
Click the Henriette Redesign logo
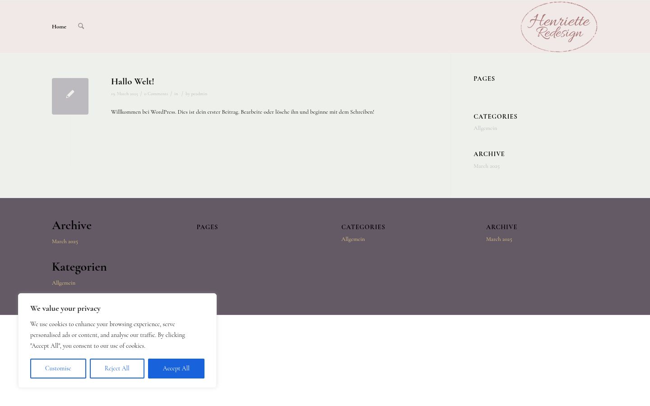559,27
